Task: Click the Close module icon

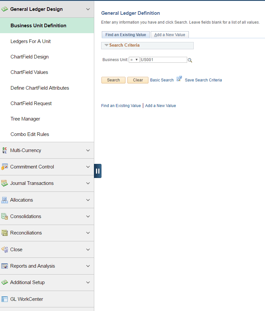Action: 5,249
